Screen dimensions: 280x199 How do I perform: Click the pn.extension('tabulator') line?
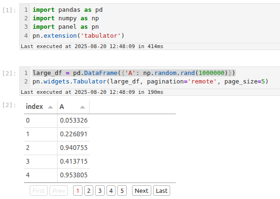pos(78,35)
